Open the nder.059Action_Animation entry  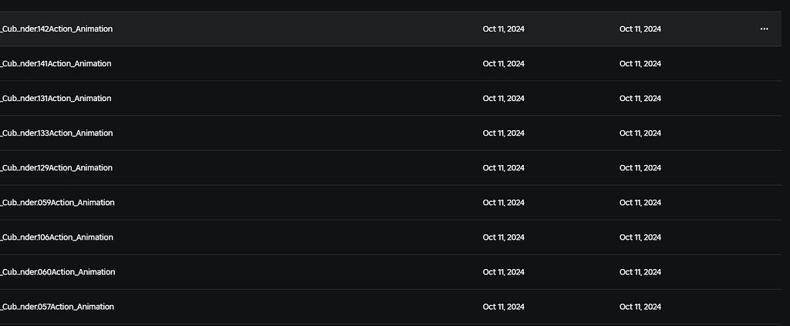point(58,203)
